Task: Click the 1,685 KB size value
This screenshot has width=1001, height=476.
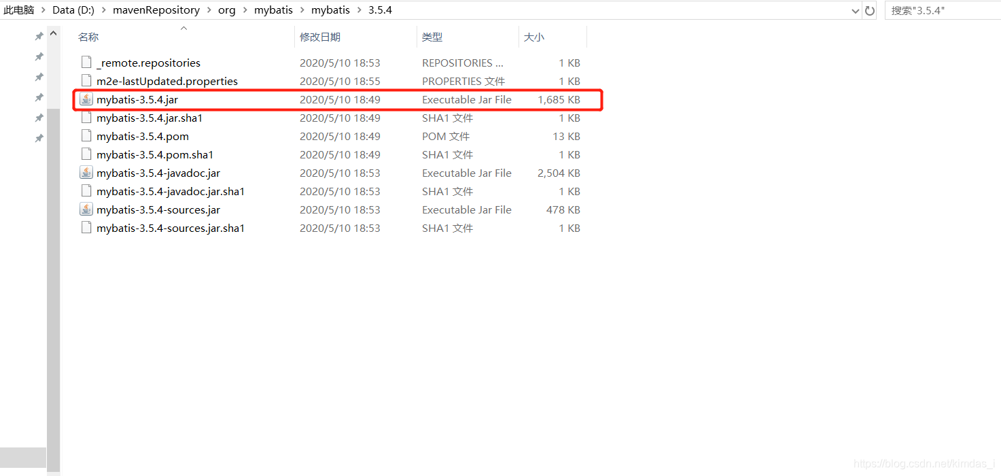Action: click(x=559, y=99)
